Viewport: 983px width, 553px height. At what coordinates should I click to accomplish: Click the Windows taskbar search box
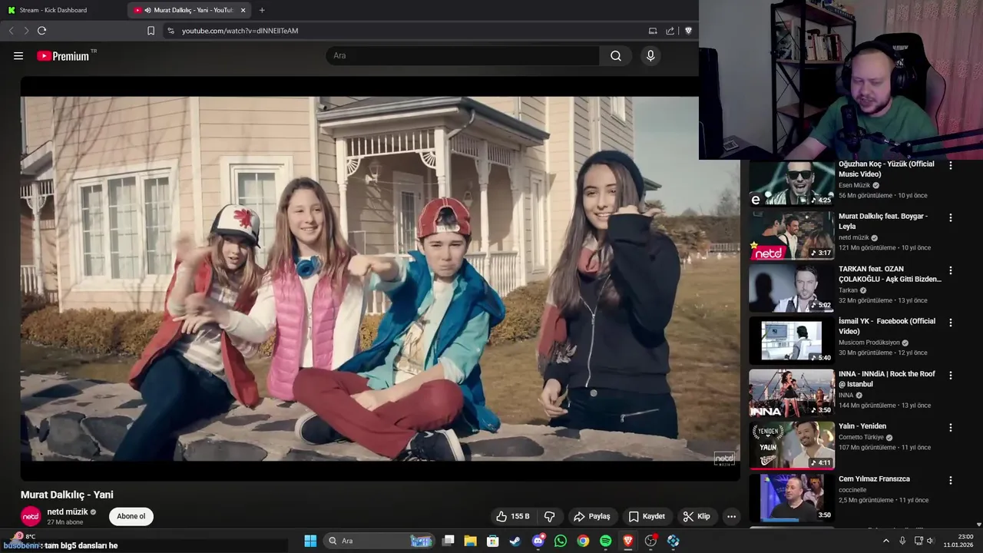[379, 541]
